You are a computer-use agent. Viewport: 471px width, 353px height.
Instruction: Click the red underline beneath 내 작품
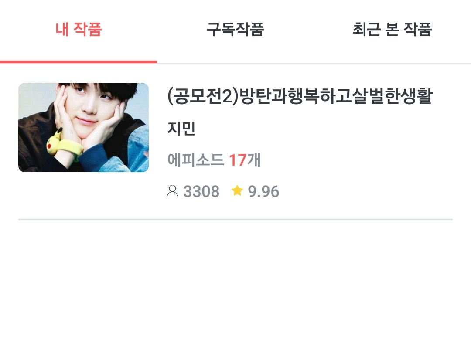[x=78, y=62]
